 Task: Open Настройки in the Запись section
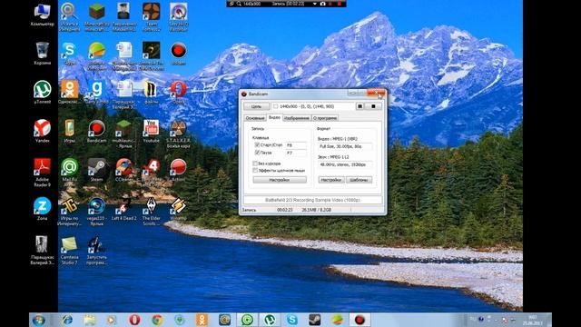coord(280,180)
